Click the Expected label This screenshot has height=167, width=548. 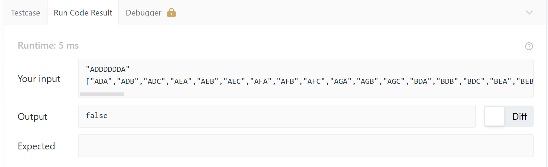click(x=36, y=146)
